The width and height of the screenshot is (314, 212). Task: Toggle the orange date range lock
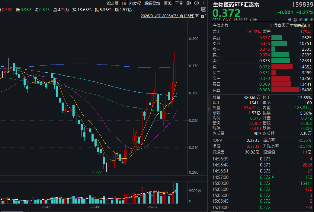click(x=203, y=16)
